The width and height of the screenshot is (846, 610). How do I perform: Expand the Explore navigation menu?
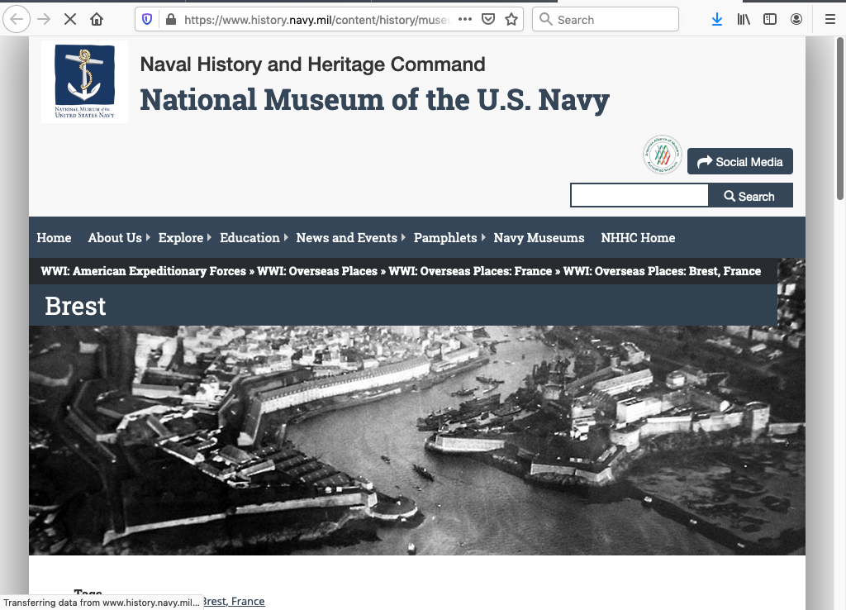click(184, 238)
